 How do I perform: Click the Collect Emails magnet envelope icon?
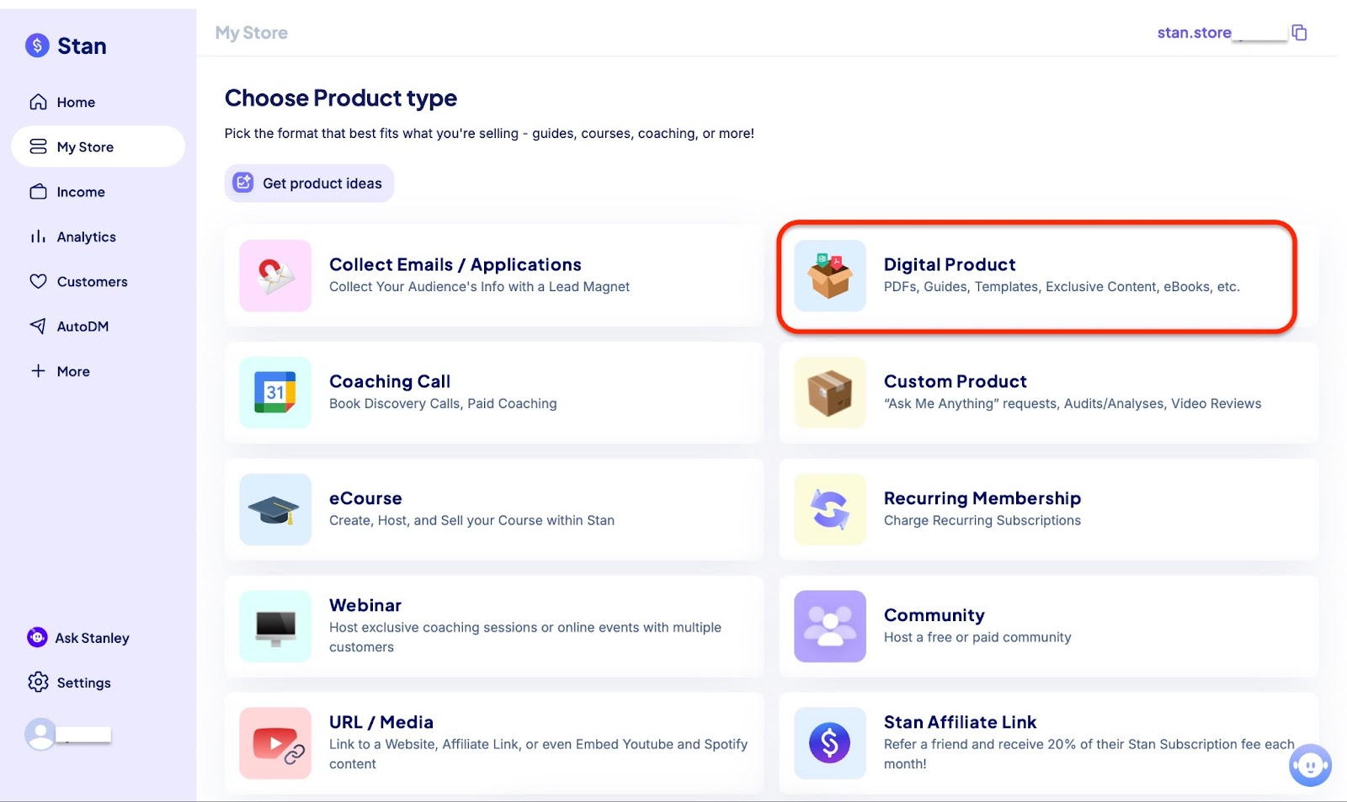(275, 276)
